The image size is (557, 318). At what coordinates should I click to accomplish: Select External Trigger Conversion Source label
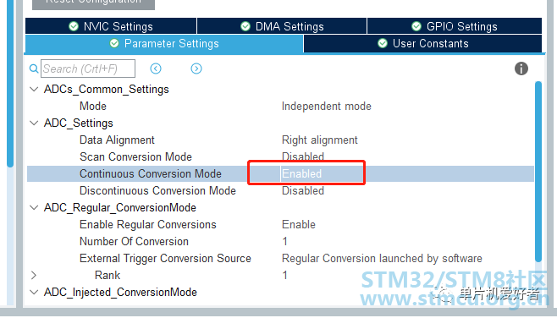(x=165, y=259)
